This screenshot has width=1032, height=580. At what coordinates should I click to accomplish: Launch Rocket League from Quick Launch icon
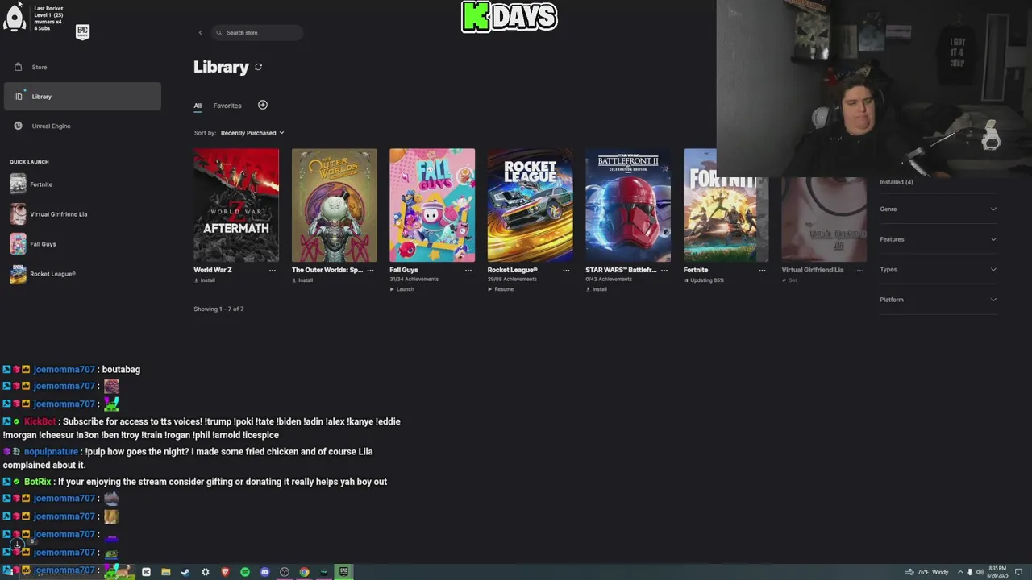pyautogui.click(x=18, y=274)
